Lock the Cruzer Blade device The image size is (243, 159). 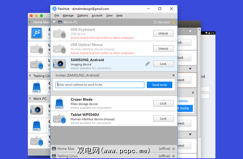point(163,104)
